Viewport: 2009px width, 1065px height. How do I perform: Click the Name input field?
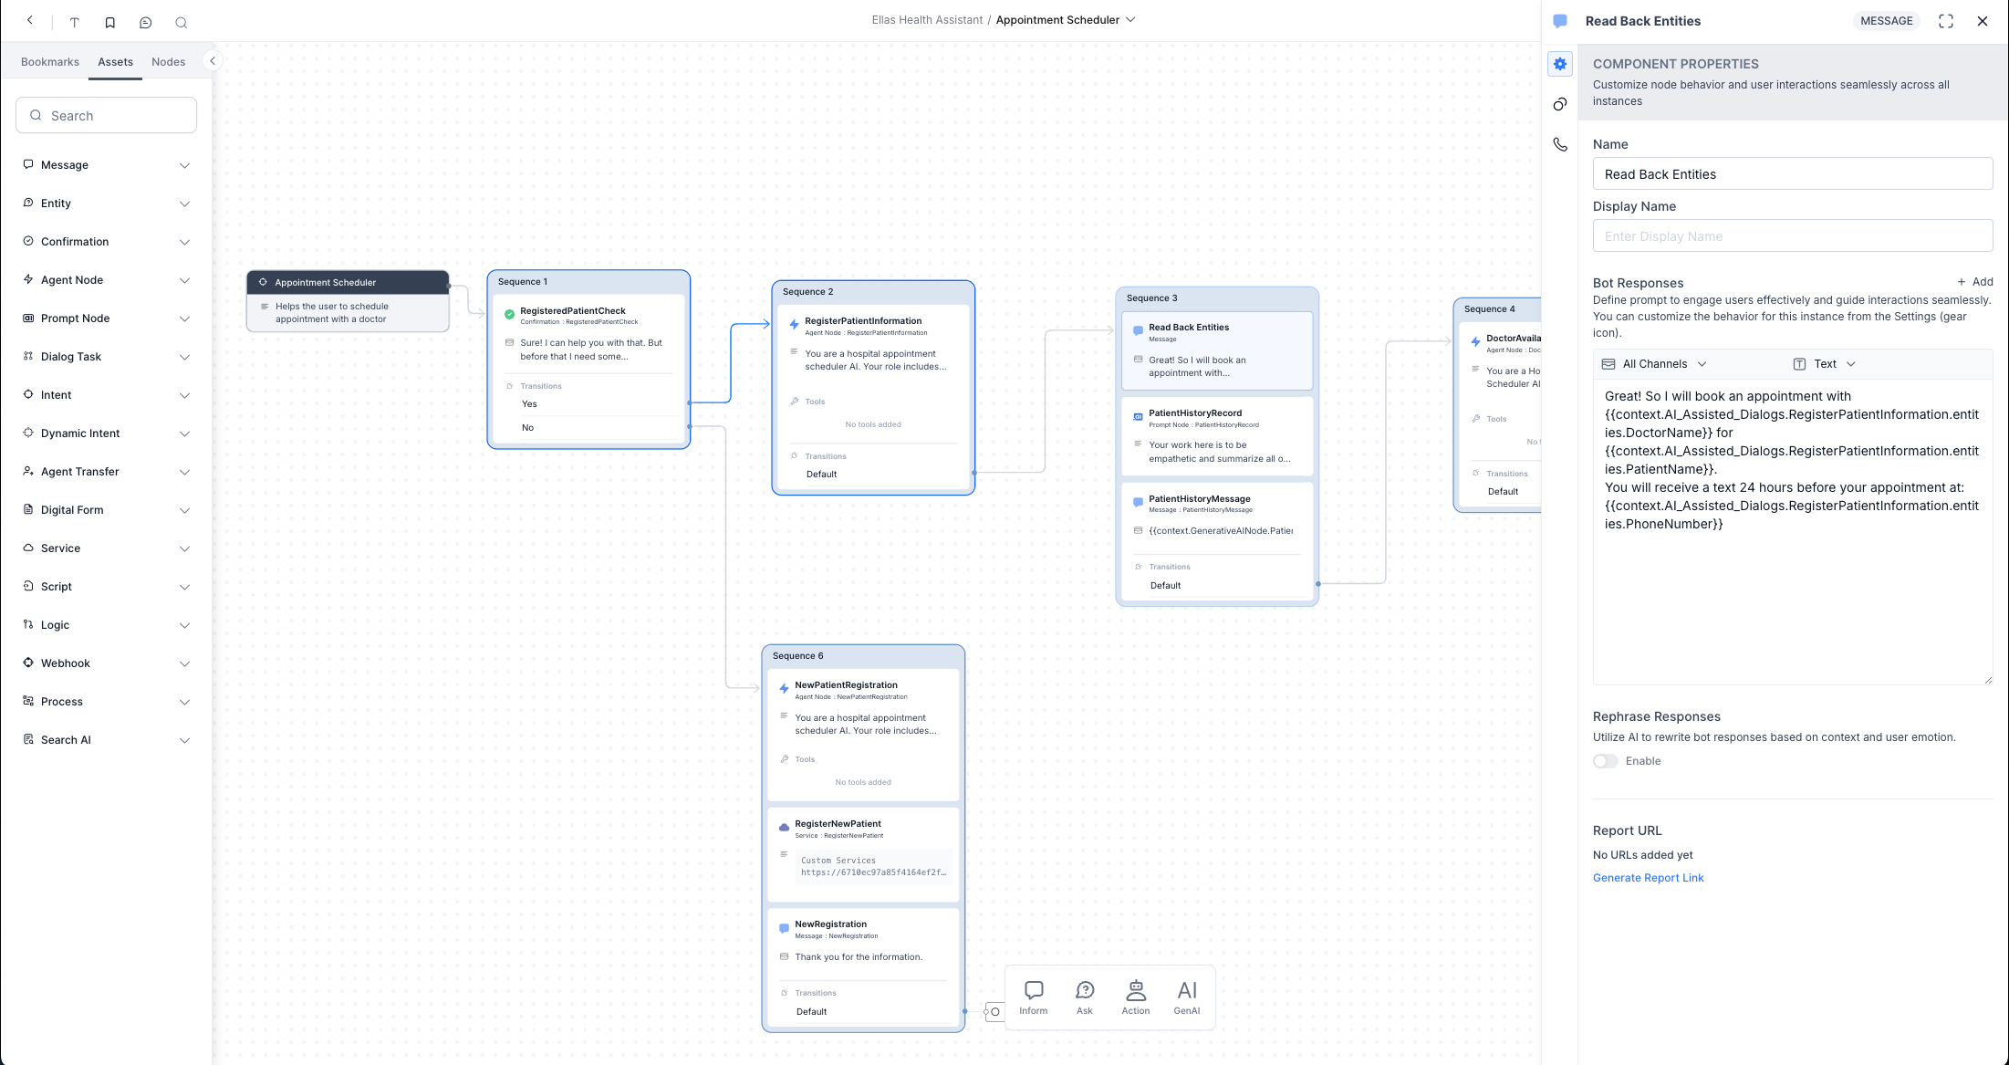[1793, 174]
